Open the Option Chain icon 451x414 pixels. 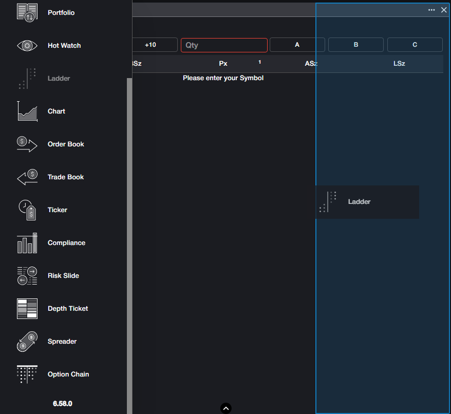pyautogui.click(x=27, y=374)
